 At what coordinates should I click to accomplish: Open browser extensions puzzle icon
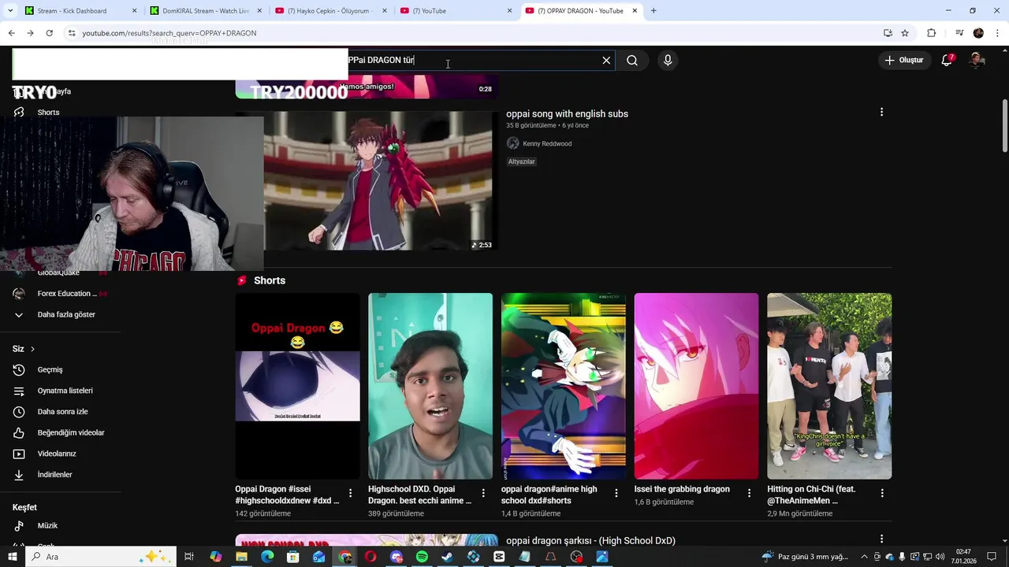click(x=931, y=33)
